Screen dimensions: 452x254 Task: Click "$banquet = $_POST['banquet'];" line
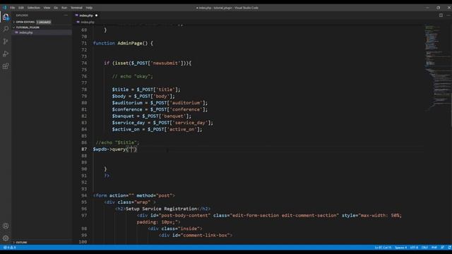coord(152,116)
